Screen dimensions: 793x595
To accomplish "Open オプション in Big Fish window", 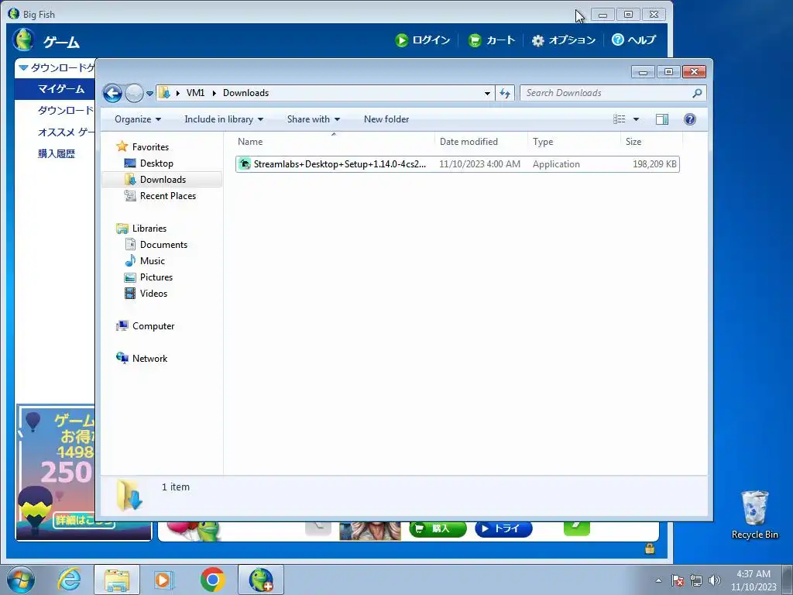I will [564, 40].
